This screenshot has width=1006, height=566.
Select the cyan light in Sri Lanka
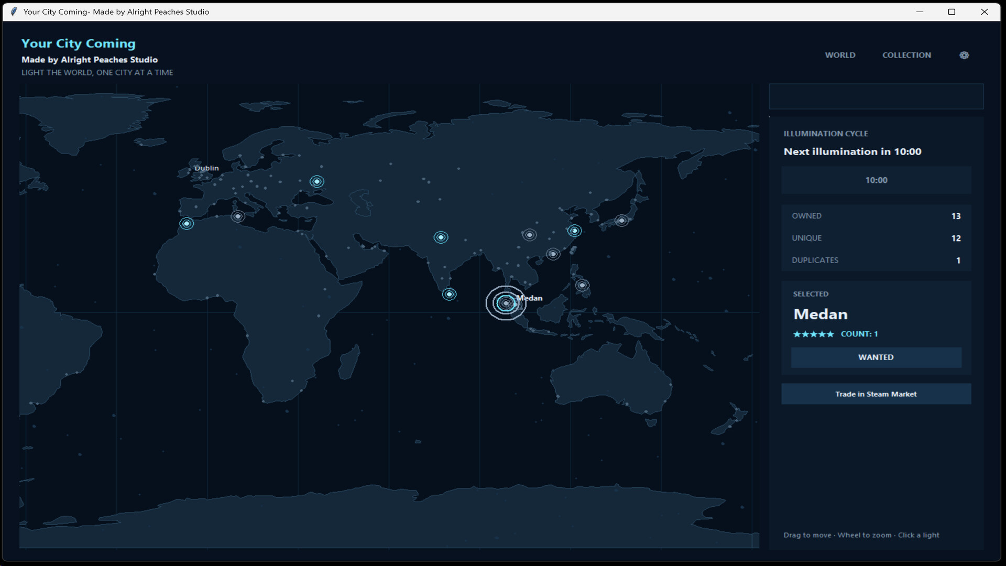[x=449, y=294]
